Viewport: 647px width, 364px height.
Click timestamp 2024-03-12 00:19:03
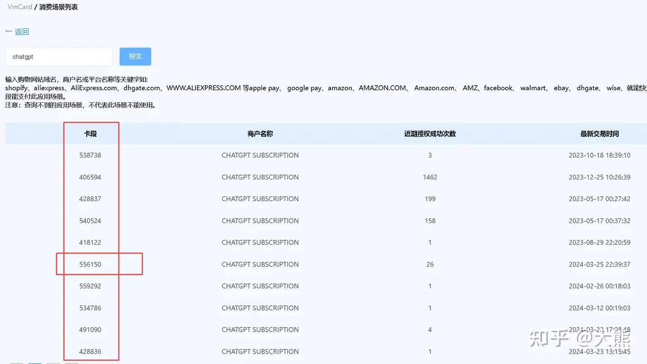click(599, 308)
